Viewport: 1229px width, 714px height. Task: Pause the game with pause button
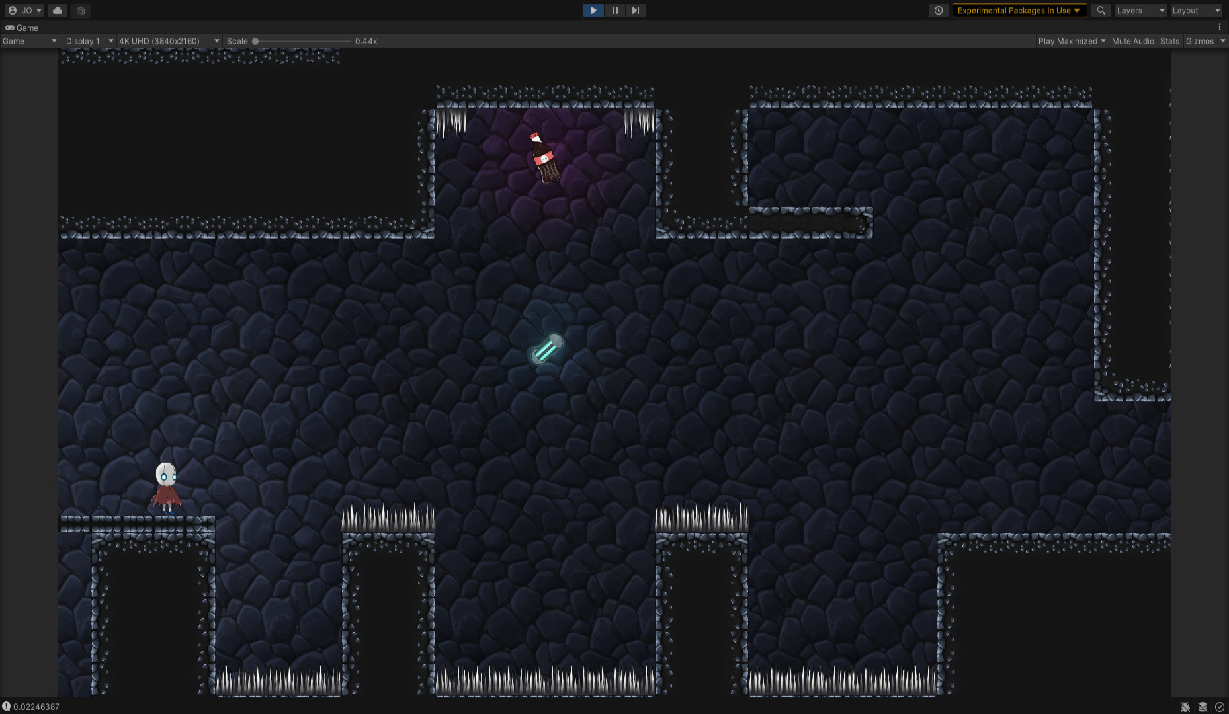[614, 11]
